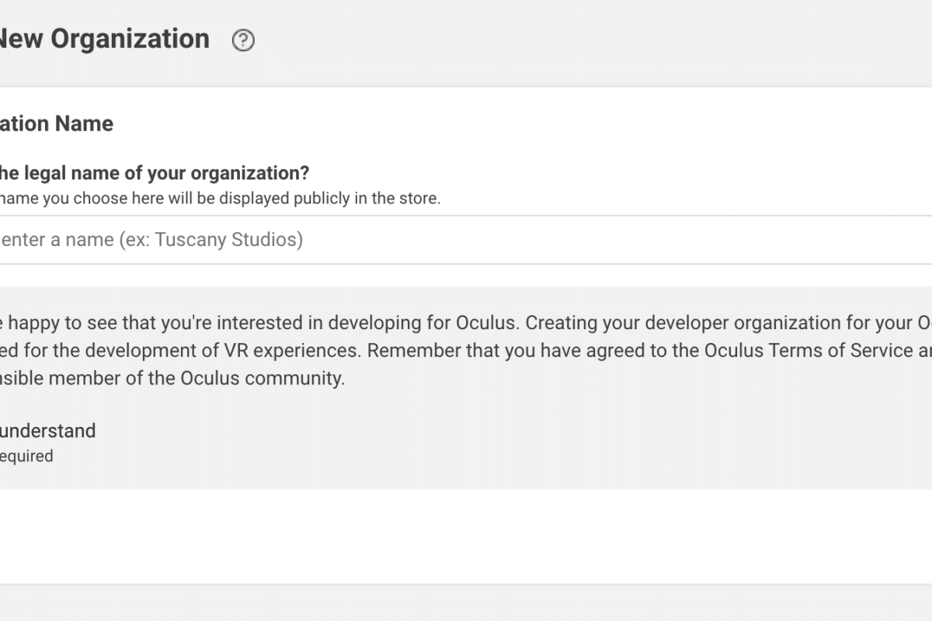Select the 'Organization Name' section heading
The height and width of the screenshot is (621, 932).
point(57,123)
